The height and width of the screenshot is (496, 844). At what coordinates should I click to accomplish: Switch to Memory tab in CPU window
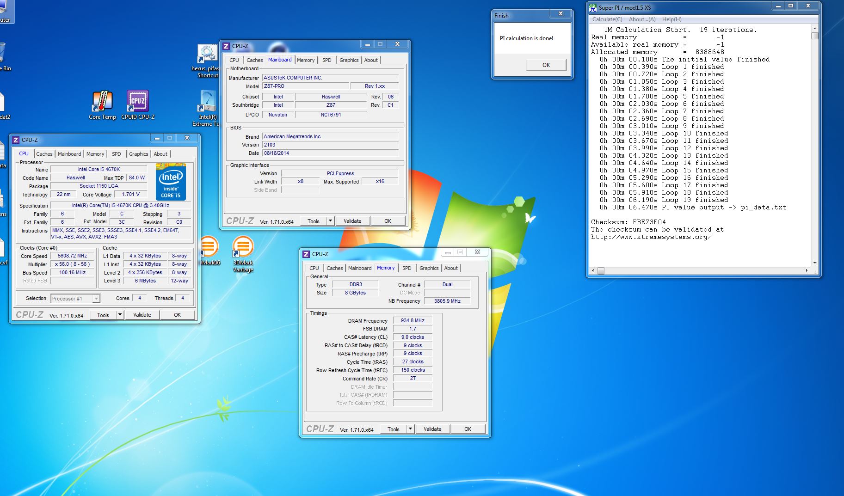(95, 154)
